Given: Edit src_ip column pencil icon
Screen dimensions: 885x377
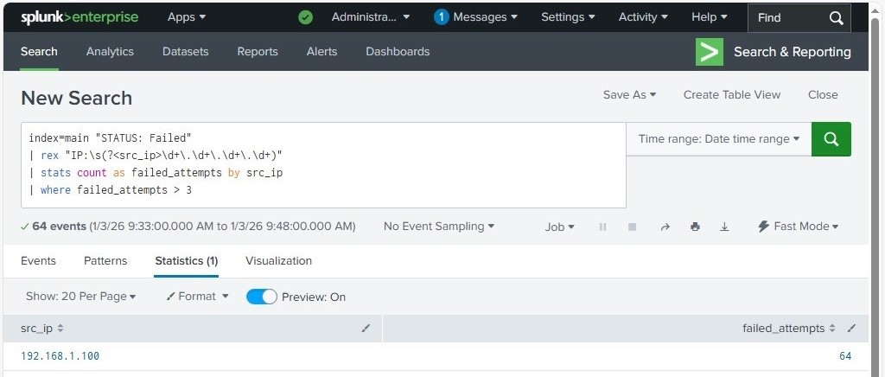Looking at the screenshot, I should (x=366, y=328).
